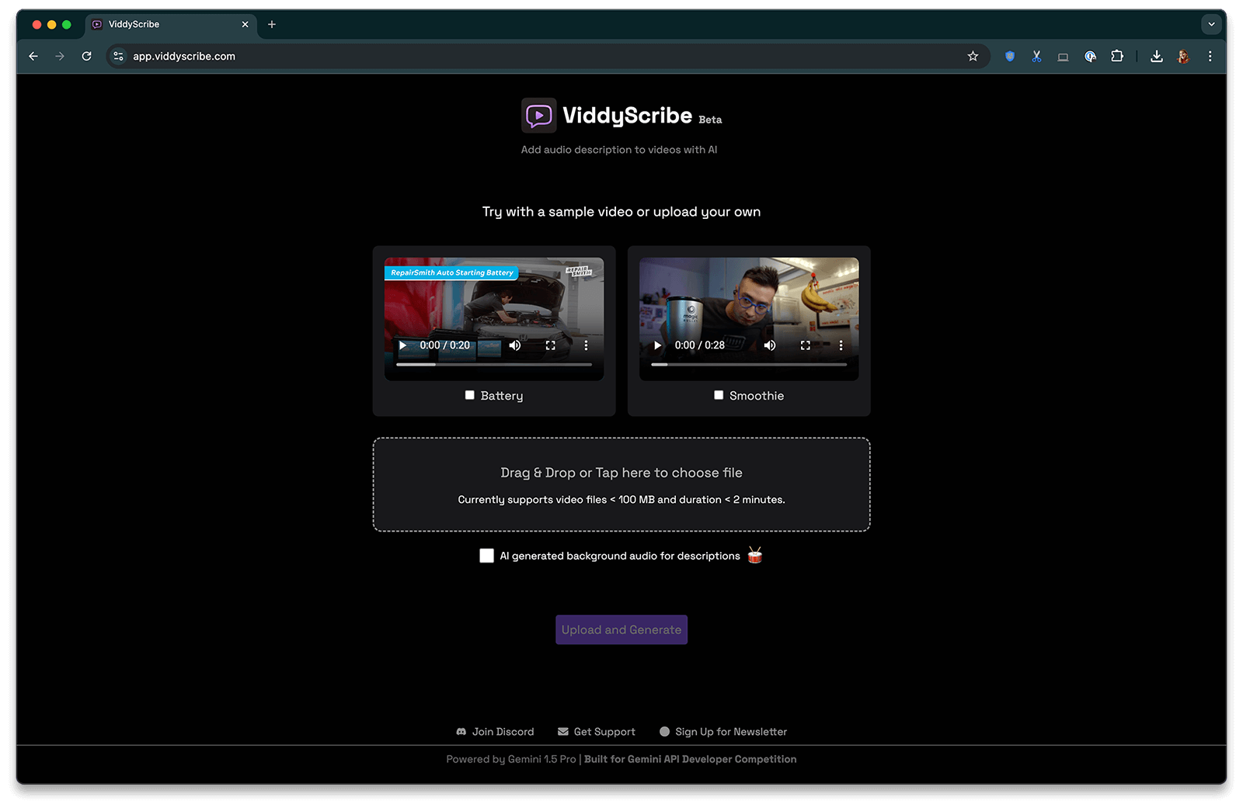Tap the drag and drop file chooser area
The image size is (1243, 808).
pos(621,484)
